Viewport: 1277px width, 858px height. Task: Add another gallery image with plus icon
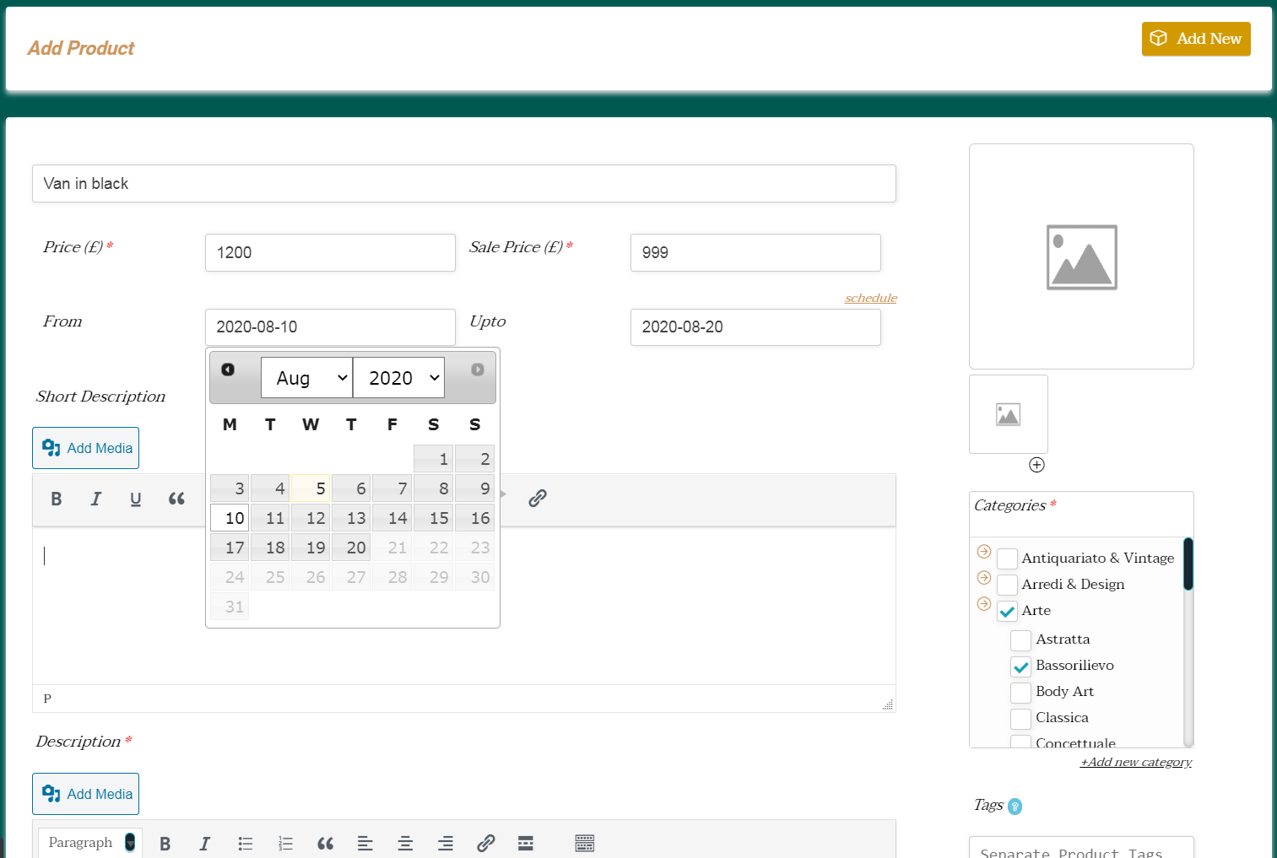coord(1036,465)
